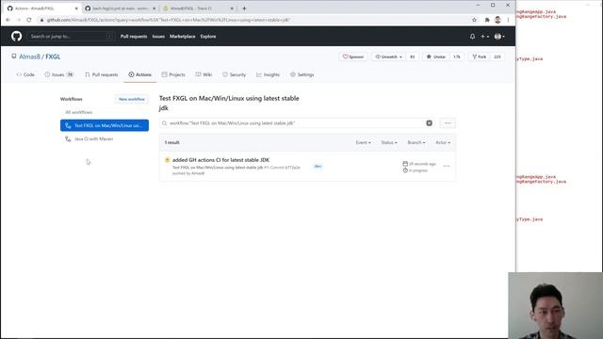603x339 pixels.
Task: Switch to second browser tab
Action: (120, 8)
